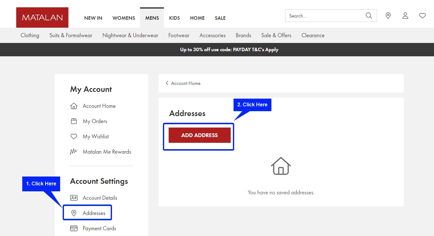The image size is (434, 236).
Task: Open the Sale & Offers category
Action: click(x=276, y=35)
